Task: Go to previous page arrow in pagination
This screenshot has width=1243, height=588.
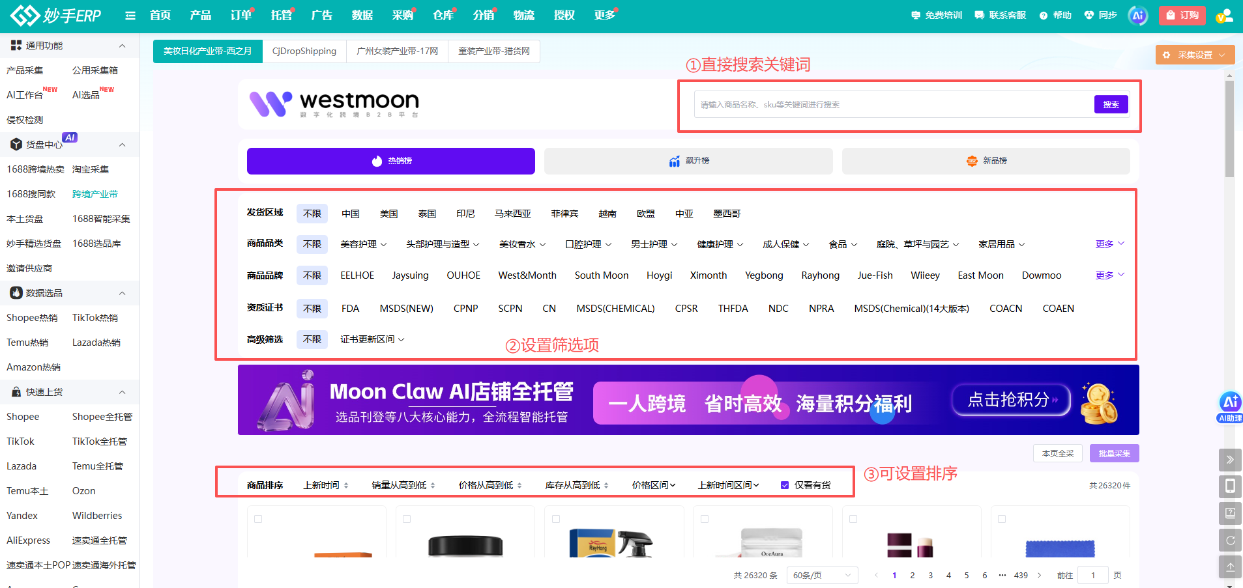Action: [x=876, y=576]
